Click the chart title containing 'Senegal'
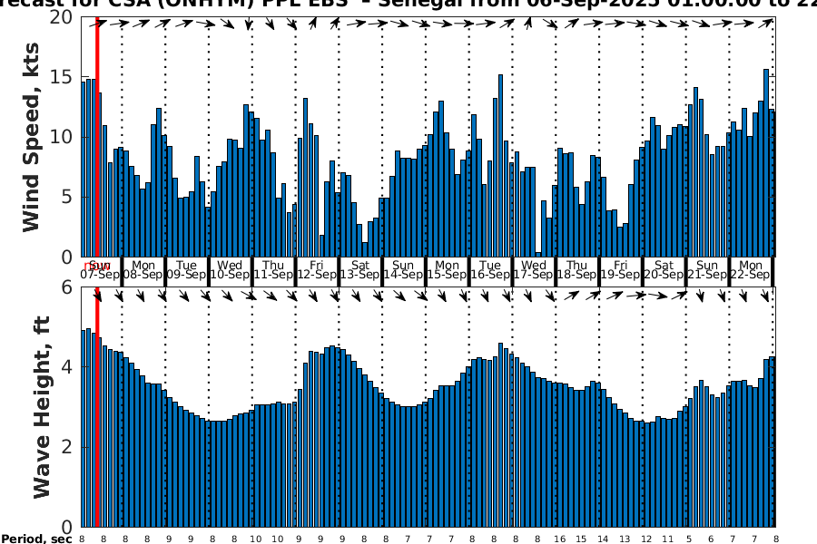817x544 pixels. [x=408, y=4]
